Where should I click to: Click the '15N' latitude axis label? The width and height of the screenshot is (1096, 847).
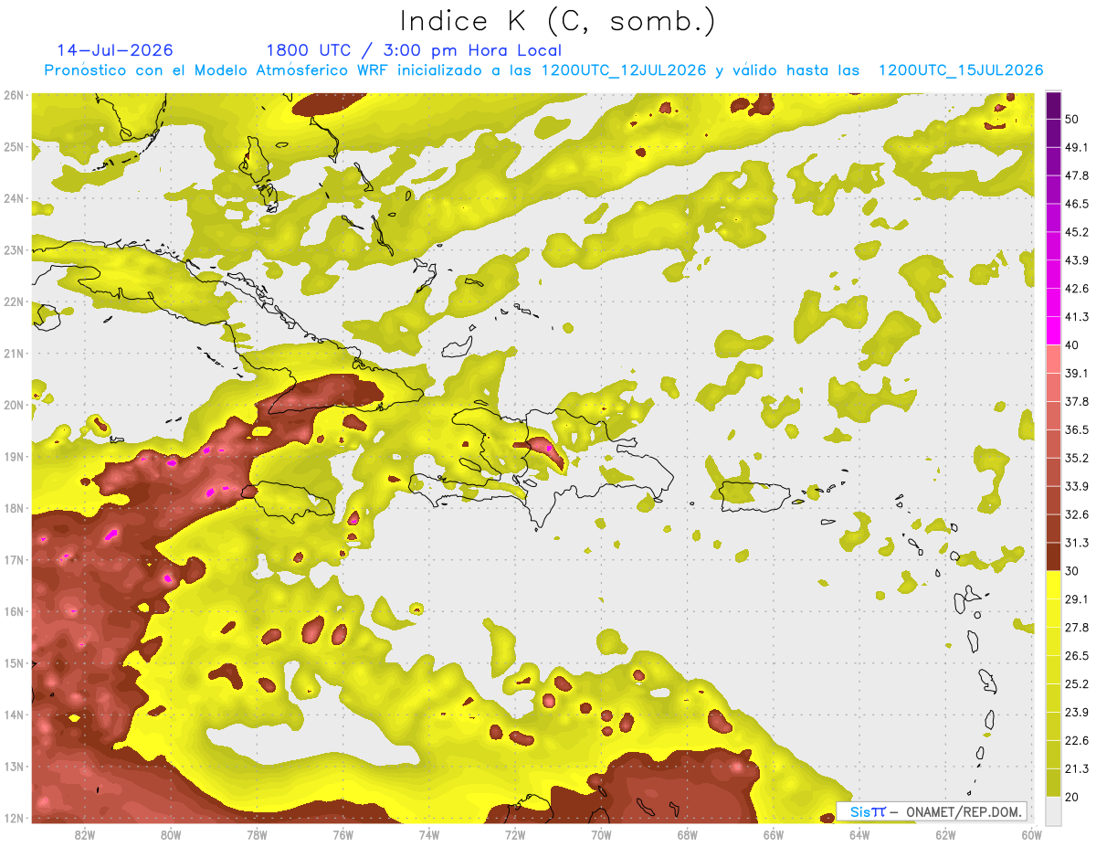14,662
